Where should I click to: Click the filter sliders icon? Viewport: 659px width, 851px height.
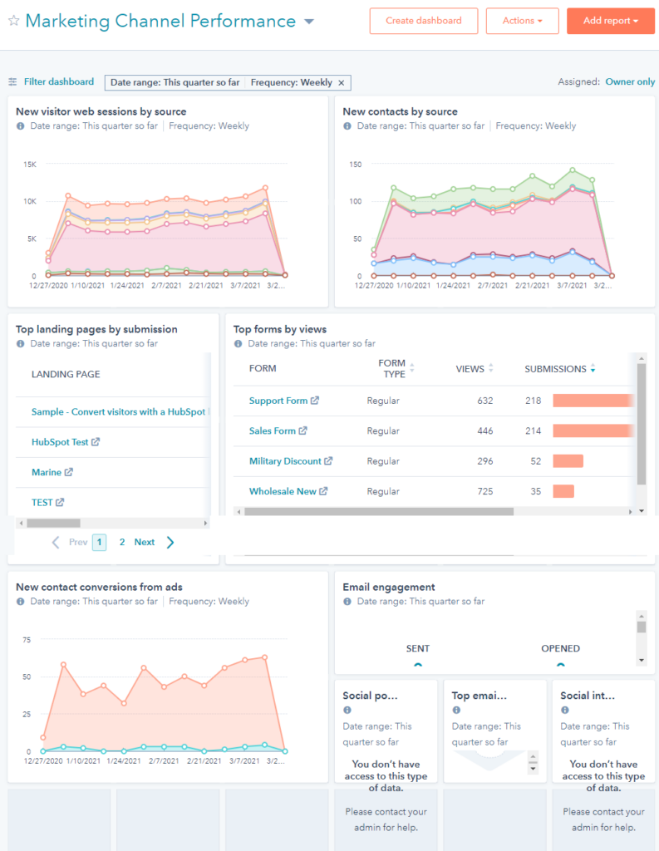pyautogui.click(x=12, y=82)
